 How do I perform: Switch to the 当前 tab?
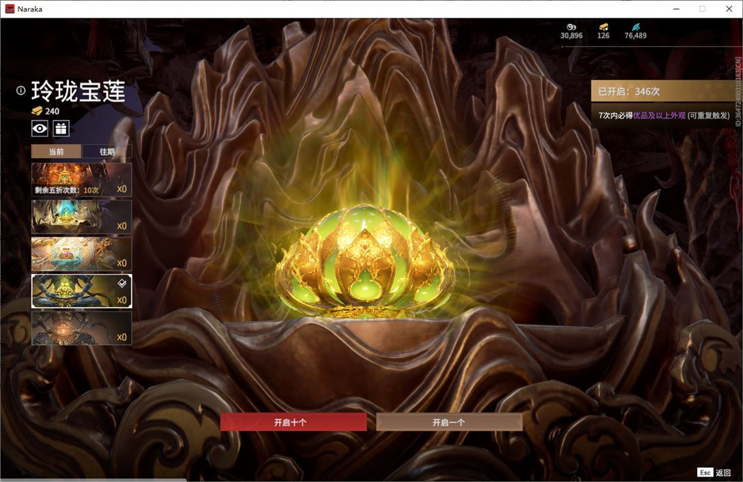pos(57,151)
